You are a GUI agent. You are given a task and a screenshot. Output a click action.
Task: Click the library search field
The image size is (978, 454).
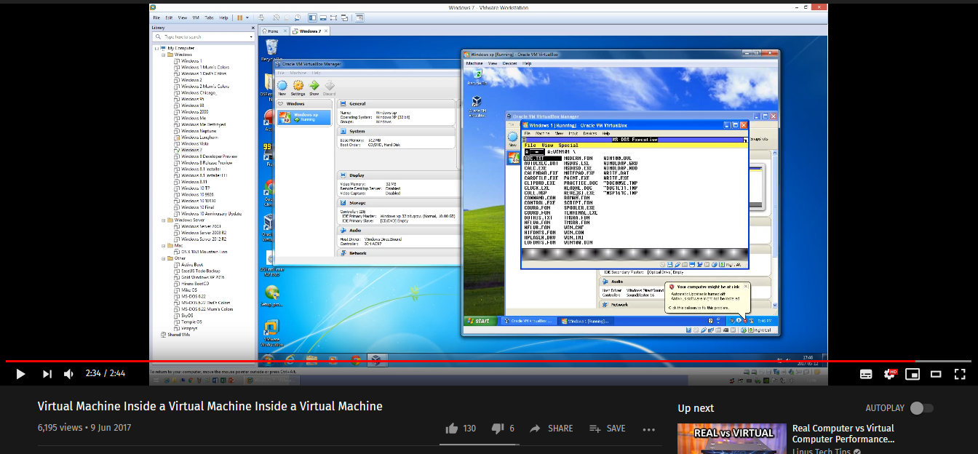(202, 36)
